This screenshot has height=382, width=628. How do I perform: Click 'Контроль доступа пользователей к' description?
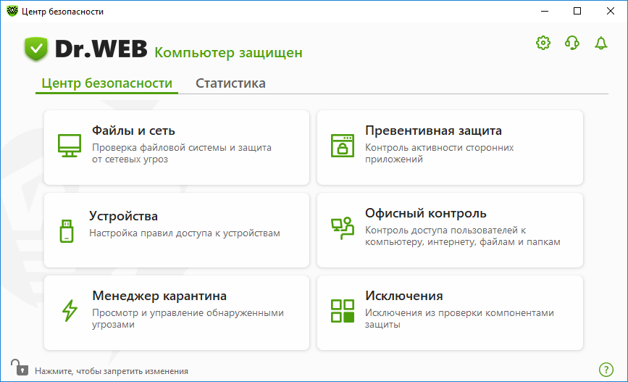pyautogui.click(x=445, y=230)
